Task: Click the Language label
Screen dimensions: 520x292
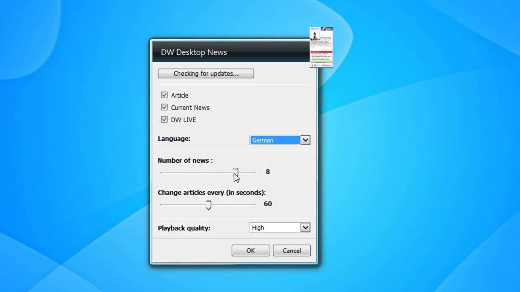Action: pos(174,139)
